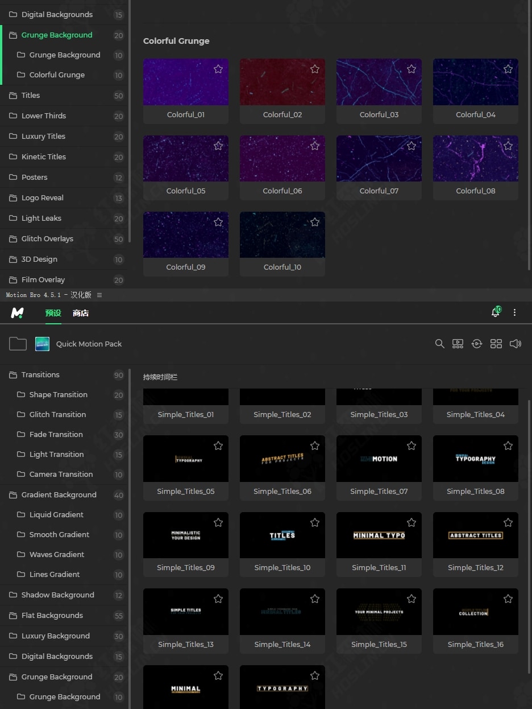Switch to the 预设 tab

pos(53,313)
